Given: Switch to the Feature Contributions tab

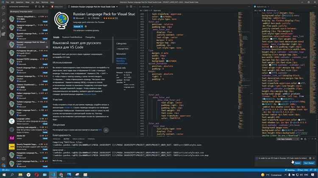Looking at the screenshot, I should [72, 37].
